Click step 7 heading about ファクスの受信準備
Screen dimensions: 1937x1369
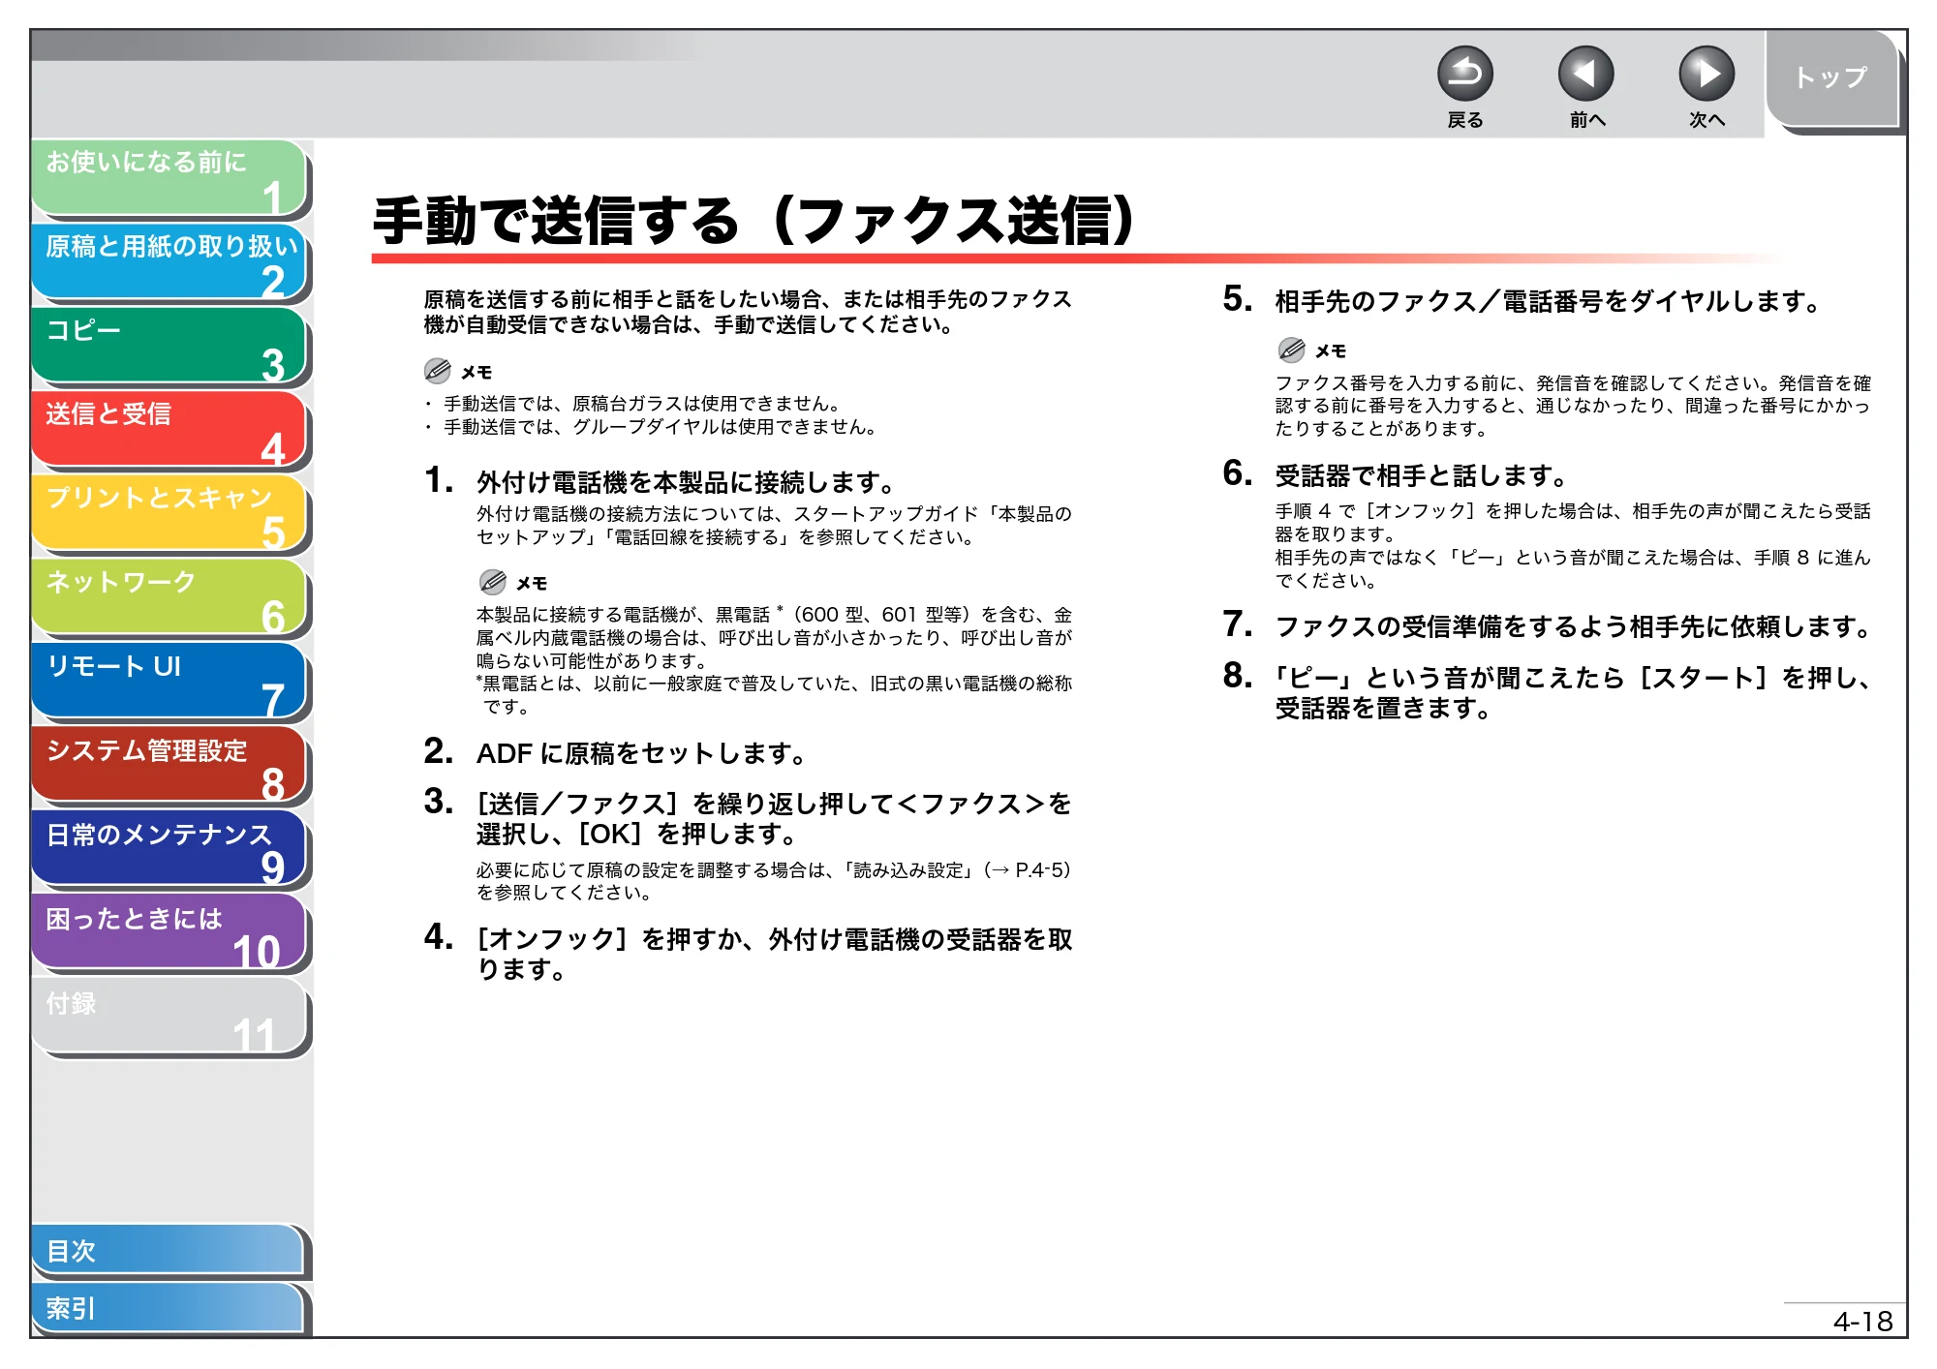click(x=1574, y=626)
